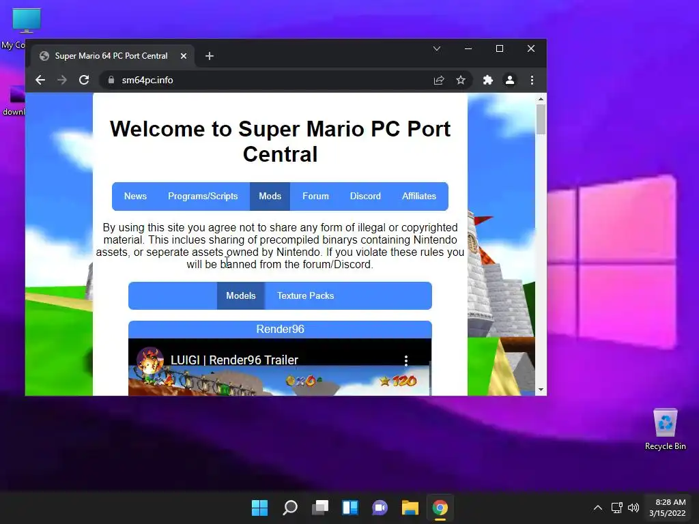
Task: Open a new tab with the plus button
Action: (210, 56)
